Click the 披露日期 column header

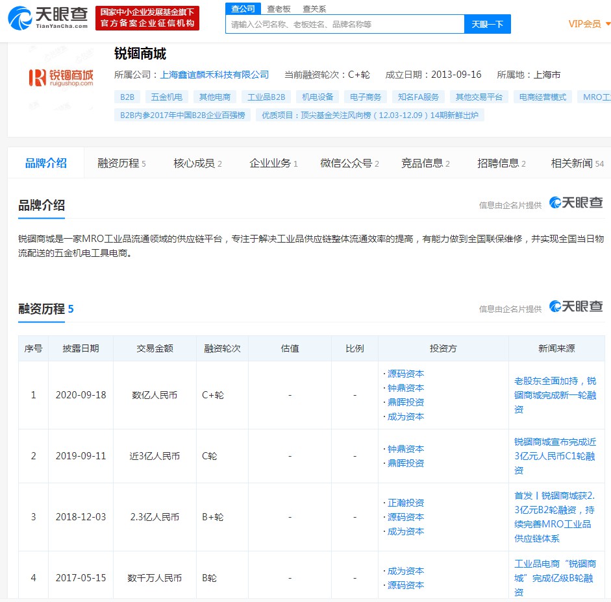point(81,348)
